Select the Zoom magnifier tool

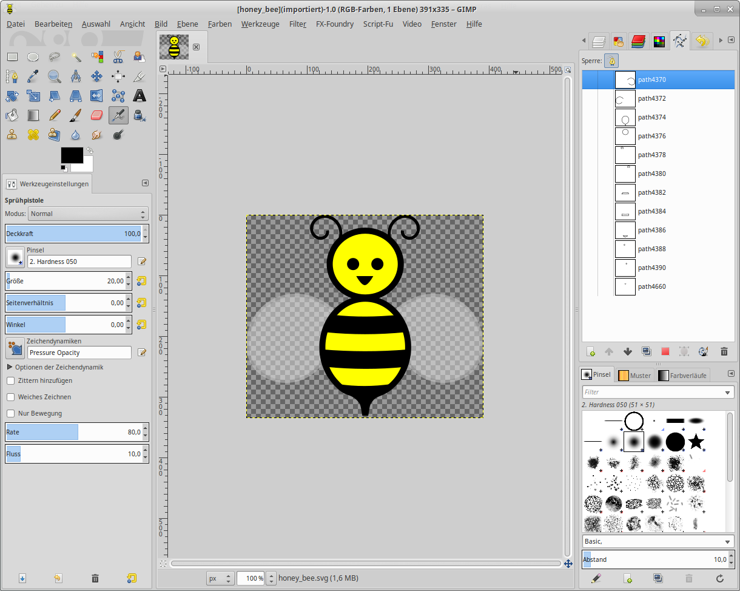point(55,76)
